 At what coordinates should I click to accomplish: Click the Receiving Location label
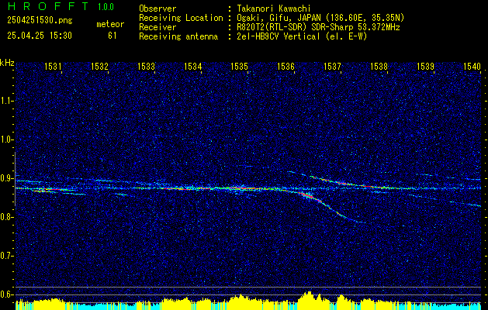[181, 18]
